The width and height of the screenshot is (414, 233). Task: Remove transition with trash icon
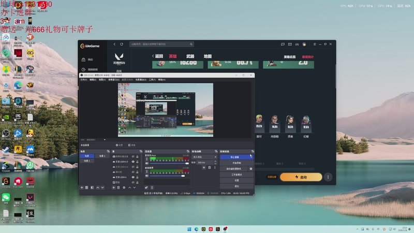pyautogui.click(x=210, y=167)
